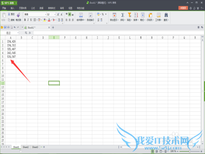The height and width of the screenshot is (154, 205).
Task: Click the Print Preview icon
Action: (x=11, y=28)
